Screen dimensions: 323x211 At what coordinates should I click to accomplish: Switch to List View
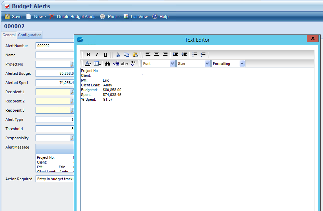(136, 17)
